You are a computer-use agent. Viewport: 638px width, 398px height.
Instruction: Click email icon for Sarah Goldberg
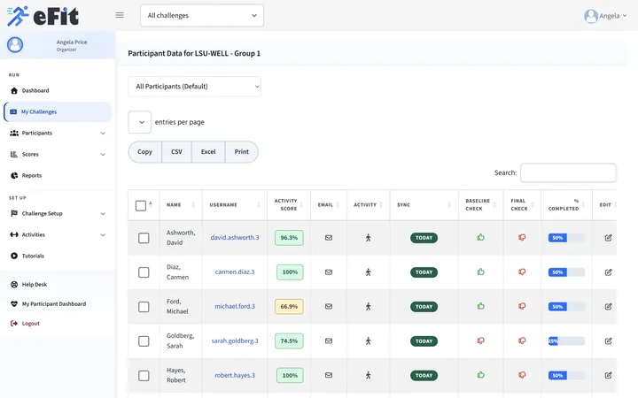[x=329, y=341]
